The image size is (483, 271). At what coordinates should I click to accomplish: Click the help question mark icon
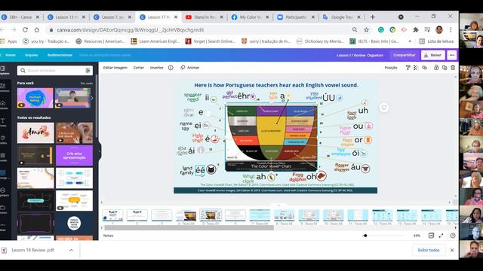pyautogui.click(x=453, y=236)
